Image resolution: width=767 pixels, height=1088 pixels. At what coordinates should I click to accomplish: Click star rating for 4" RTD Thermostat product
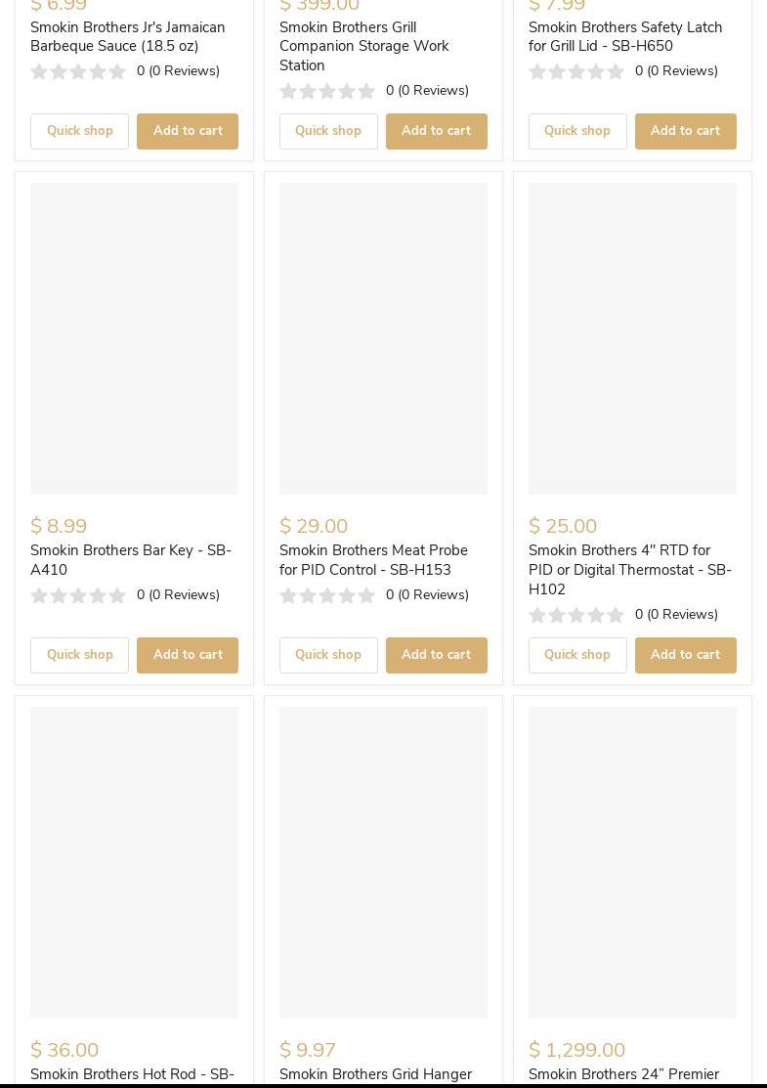(576, 615)
